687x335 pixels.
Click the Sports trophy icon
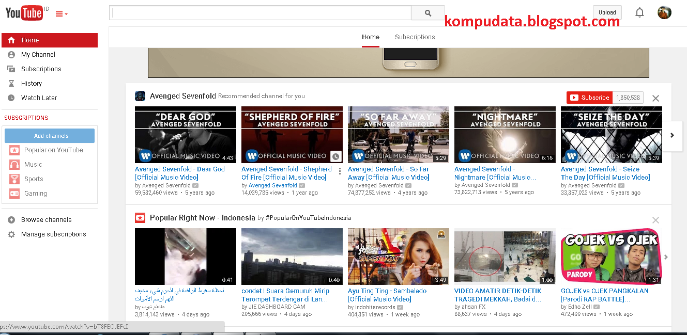click(14, 179)
